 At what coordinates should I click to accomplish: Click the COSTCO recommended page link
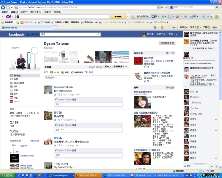coord(157,73)
